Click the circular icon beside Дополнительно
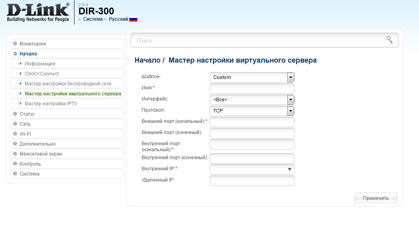The image size is (419, 225). click(15, 144)
